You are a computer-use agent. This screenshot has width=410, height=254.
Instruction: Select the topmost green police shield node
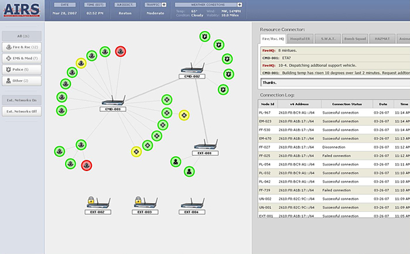pos(205,37)
